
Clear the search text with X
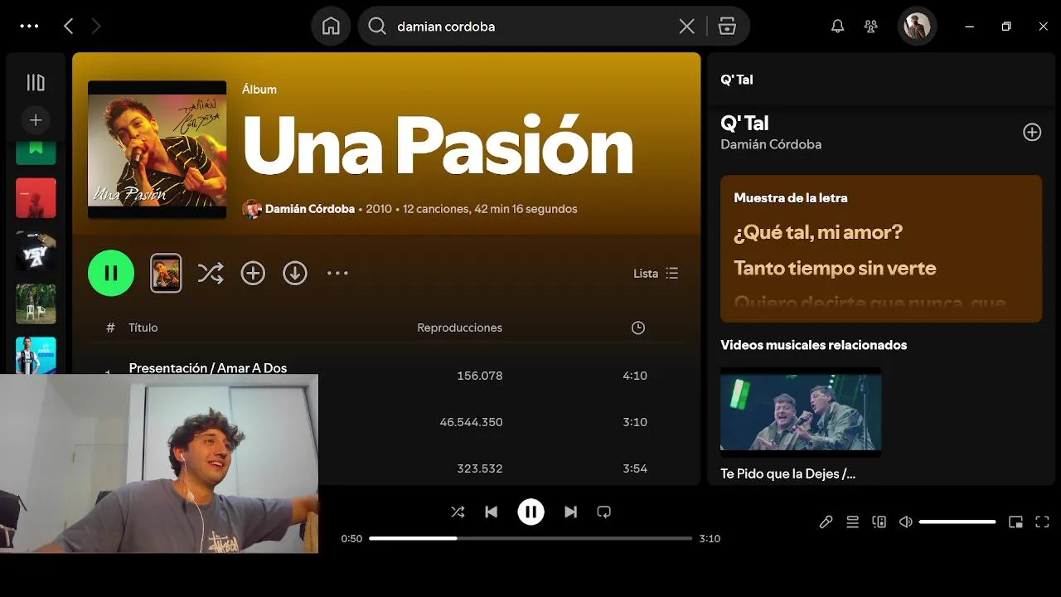(686, 27)
